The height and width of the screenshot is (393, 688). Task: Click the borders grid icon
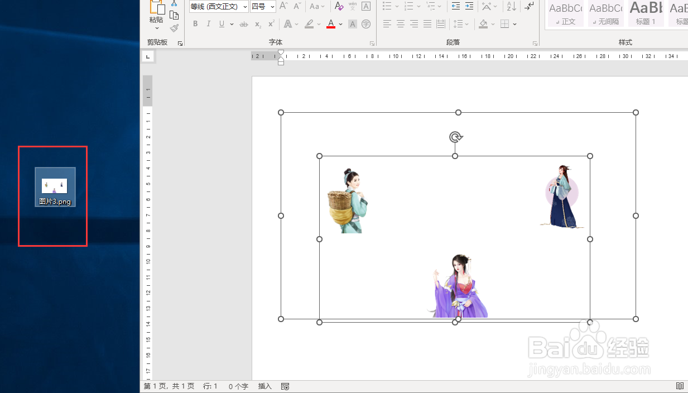pos(504,24)
